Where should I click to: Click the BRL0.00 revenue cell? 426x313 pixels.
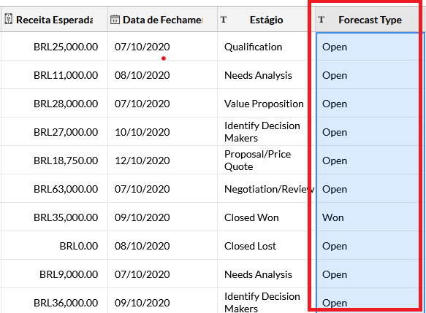(54, 246)
